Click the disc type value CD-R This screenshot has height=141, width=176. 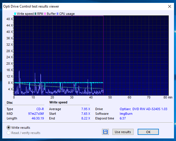[40, 109]
